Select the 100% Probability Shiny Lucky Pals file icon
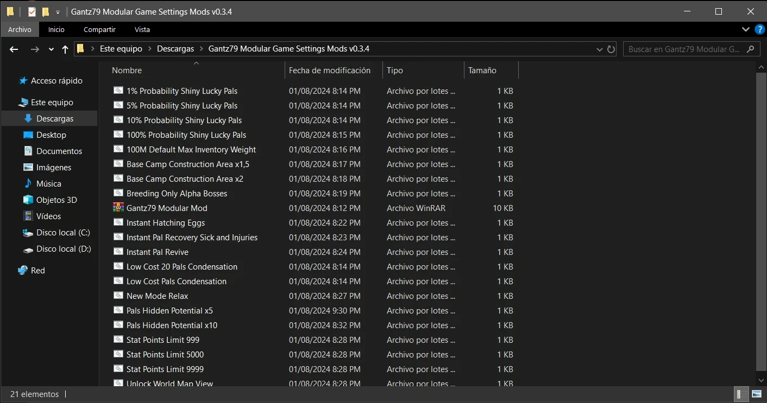 118,135
